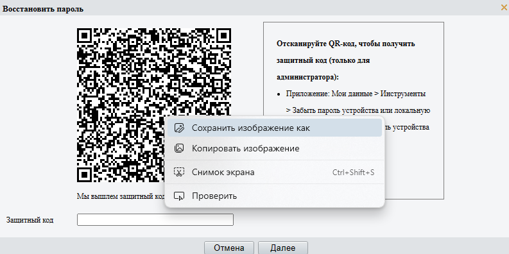The width and height of the screenshot is (509, 254).
Task: Close the Восстановить пароль dialog with orange X
Action: click(x=504, y=8)
